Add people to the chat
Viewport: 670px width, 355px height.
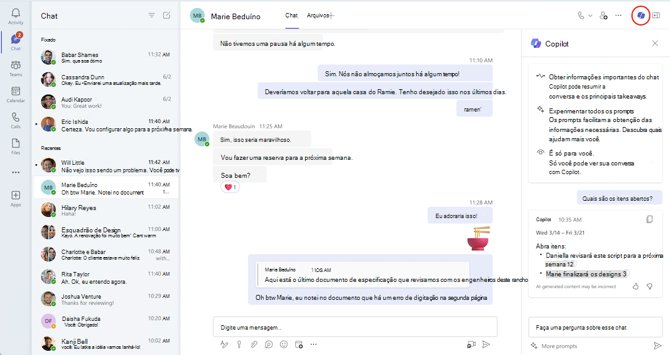pos(604,15)
